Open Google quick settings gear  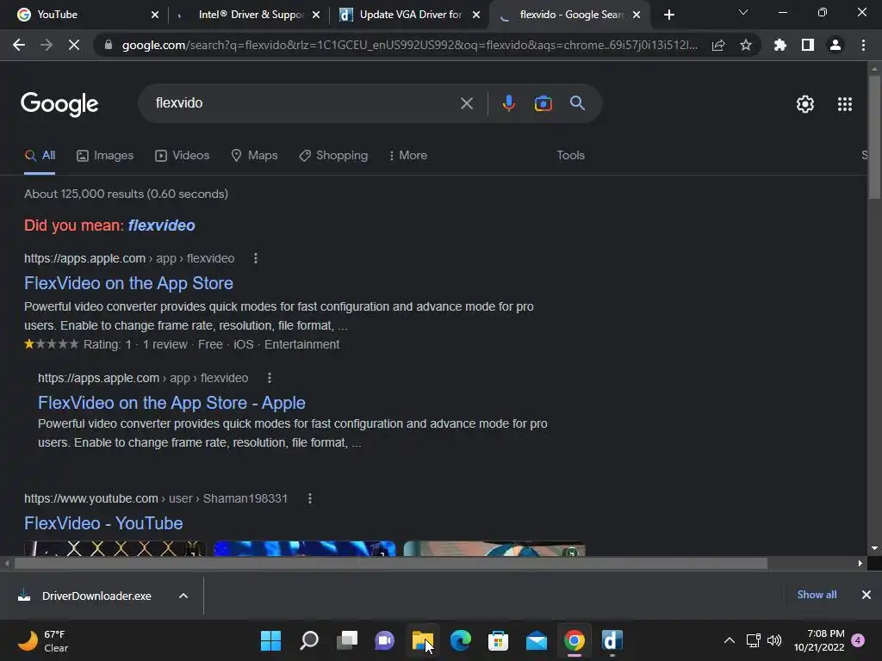805,104
